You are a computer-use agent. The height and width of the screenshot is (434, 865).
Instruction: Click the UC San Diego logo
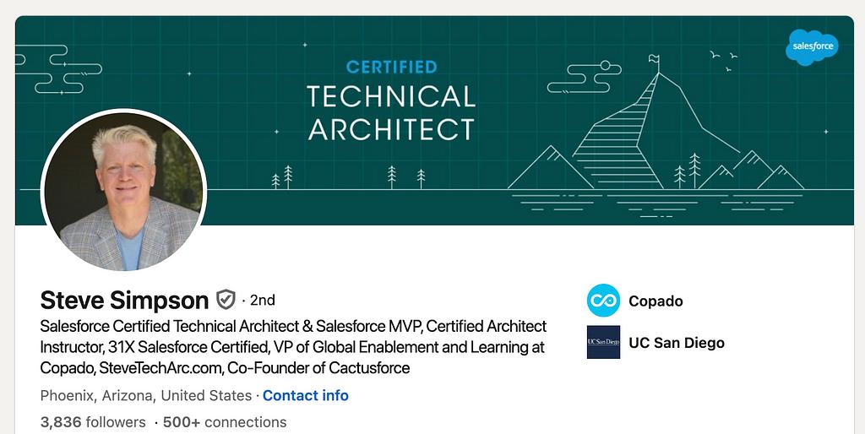[x=603, y=343]
